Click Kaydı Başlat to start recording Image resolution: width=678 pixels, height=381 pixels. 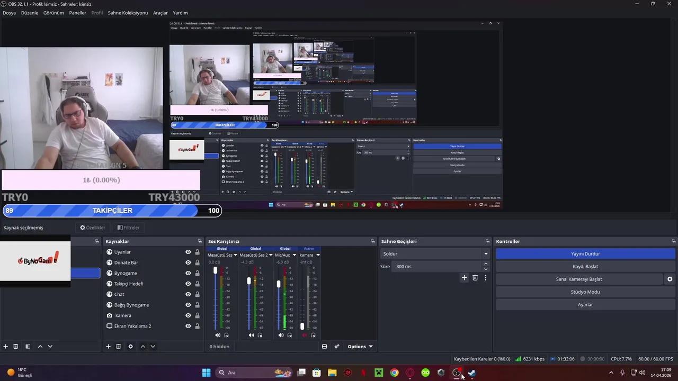pos(585,267)
